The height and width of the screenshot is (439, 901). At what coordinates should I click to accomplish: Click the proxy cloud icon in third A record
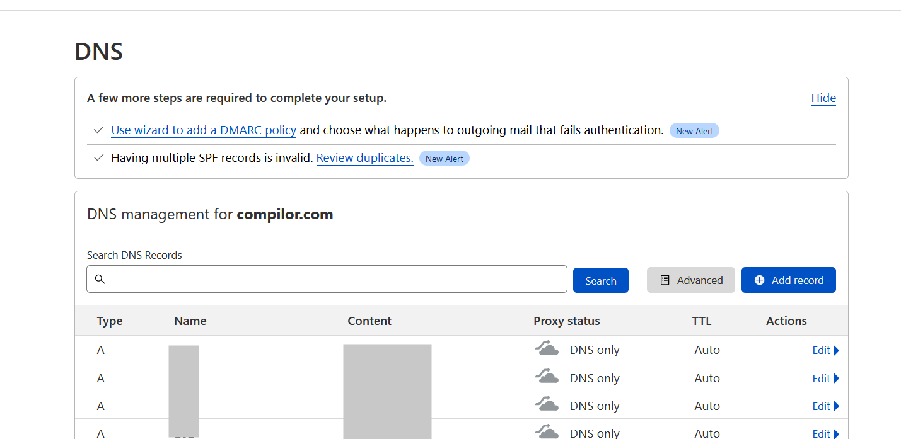[x=547, y=405]
